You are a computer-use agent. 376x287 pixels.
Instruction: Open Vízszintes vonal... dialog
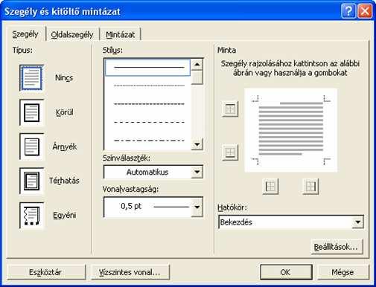(x=130, y=272)
